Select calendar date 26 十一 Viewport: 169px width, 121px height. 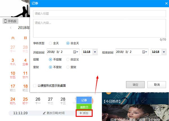pyautogui.click(x=38, y=101)
